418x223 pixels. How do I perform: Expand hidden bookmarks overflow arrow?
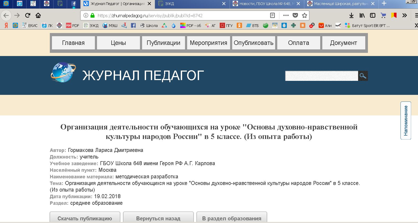coord(416,26)
